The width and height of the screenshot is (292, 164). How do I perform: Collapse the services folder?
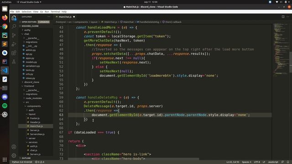click(x=33, y=142)
